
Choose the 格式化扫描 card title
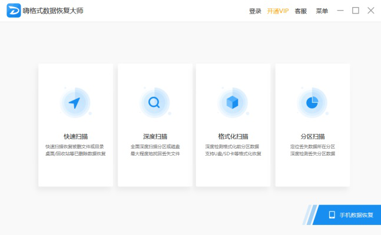(x=233, y=136)
